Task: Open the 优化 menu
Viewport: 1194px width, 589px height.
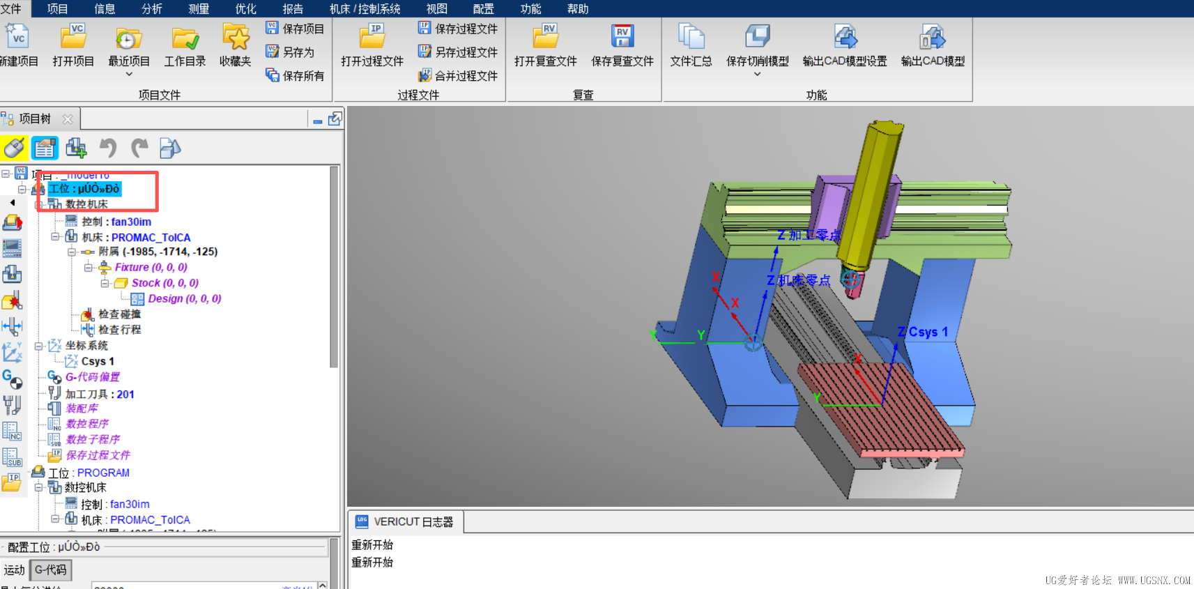Action: [x=245, y=9]
